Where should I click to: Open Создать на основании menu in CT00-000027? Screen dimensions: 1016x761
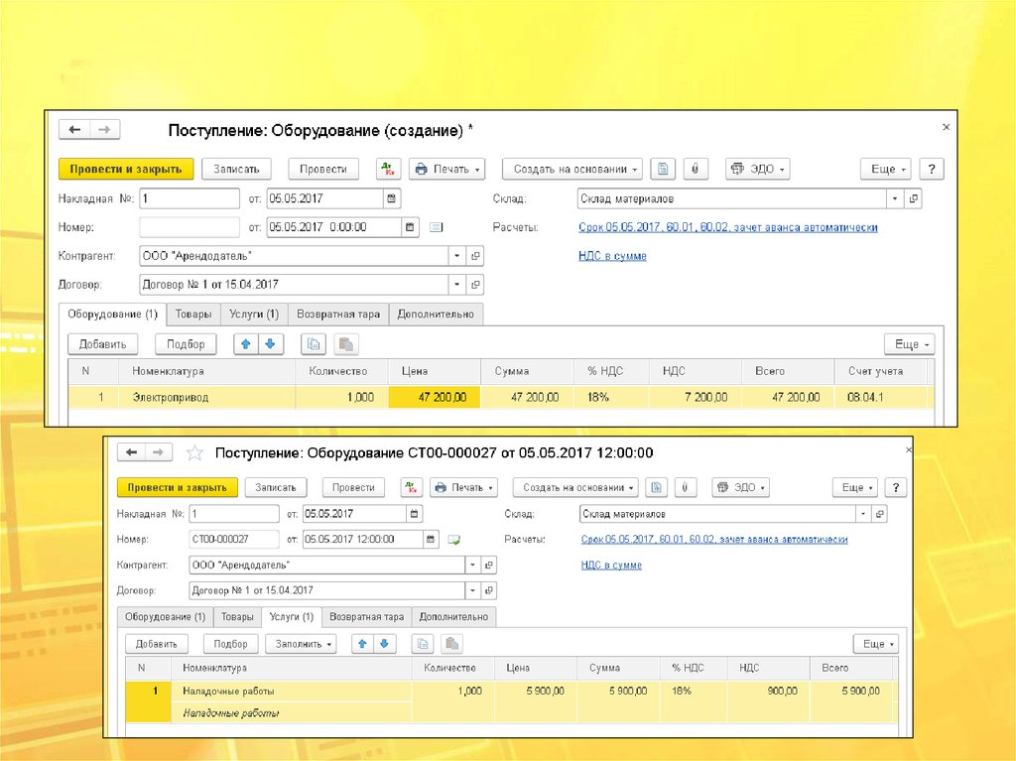click(x=575, y=488)
